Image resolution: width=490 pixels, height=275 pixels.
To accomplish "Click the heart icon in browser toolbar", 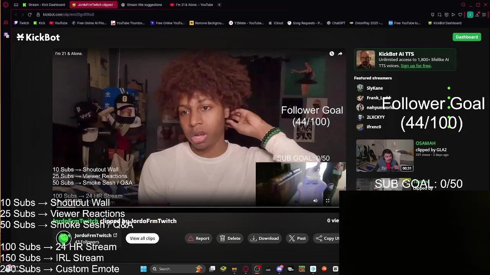I will tap(460, 15).
